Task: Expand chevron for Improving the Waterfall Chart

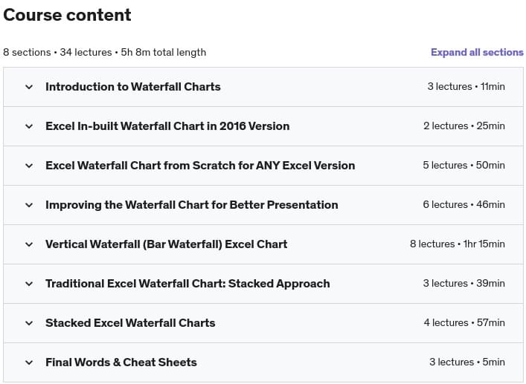Action: click(x=29, y=205)
